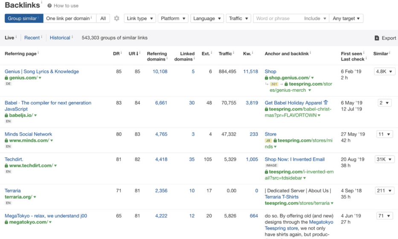The image size is (398, 239).
Task: Select Group similar mode
Action: pyautogui.click(x=24, y=18)
